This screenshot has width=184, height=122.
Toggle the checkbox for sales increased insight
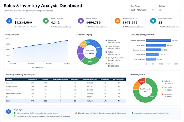15,113
